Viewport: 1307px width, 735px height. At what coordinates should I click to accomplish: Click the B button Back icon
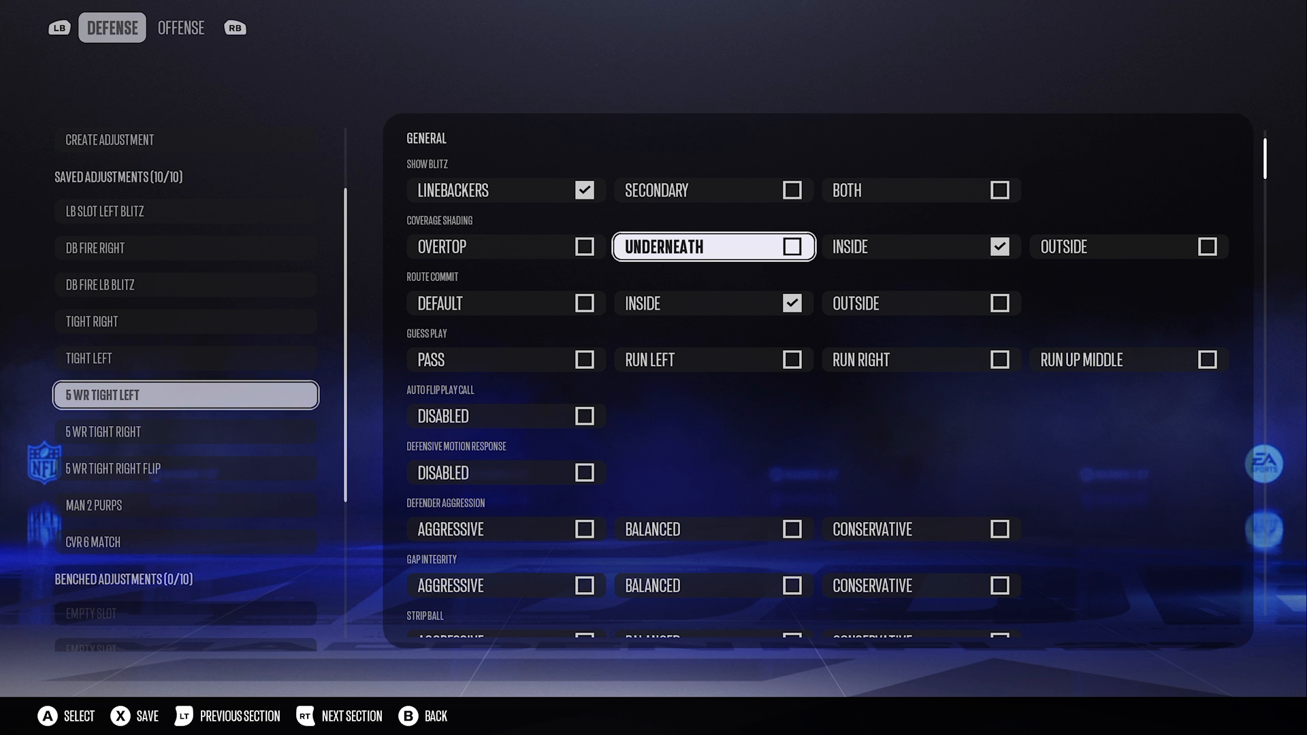408,716
